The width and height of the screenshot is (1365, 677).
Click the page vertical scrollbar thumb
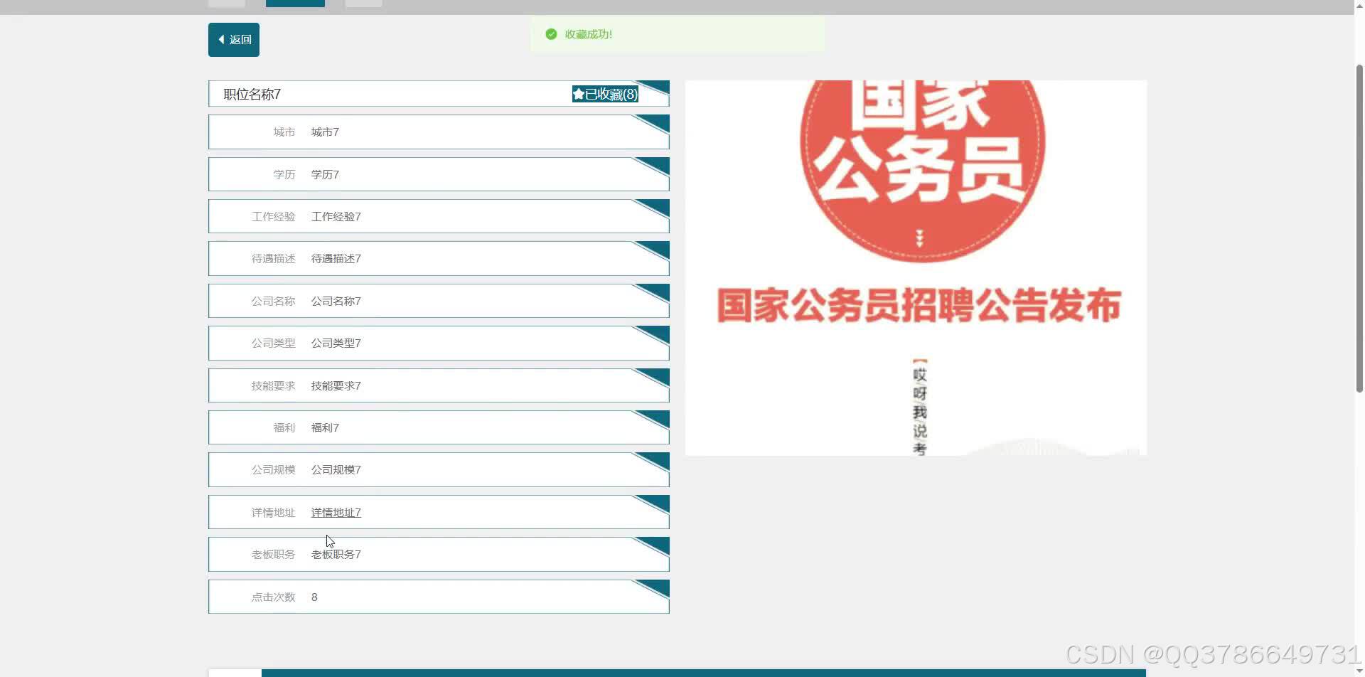click(1359, 228)
